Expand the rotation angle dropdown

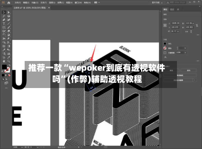pos(178,31)
